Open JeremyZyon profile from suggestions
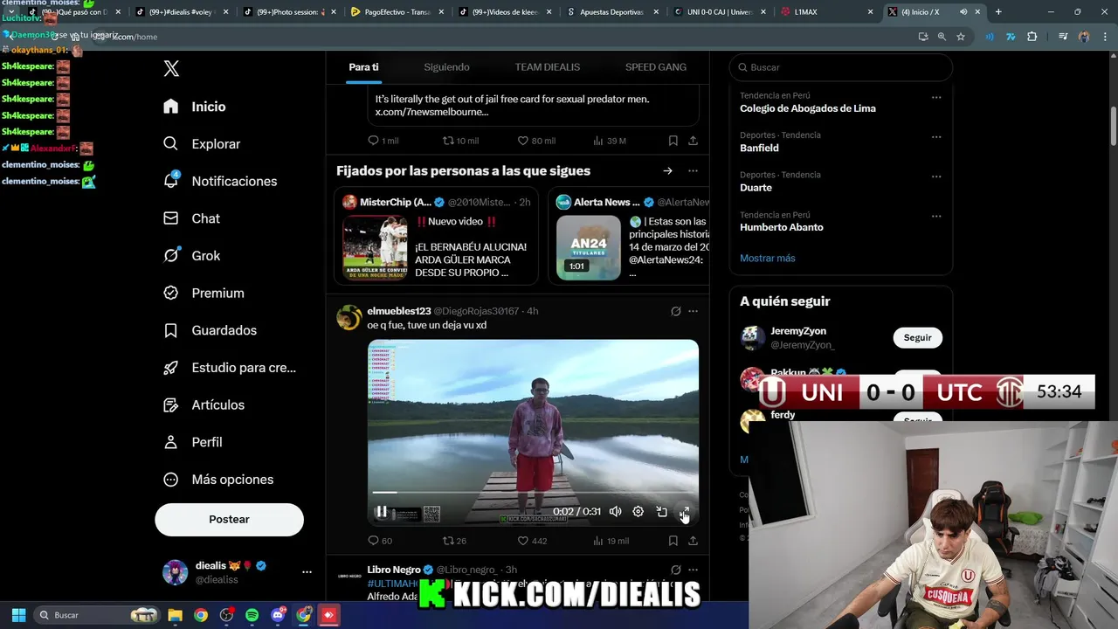This screenshot has width=1118, height=629. coord(798,331)
